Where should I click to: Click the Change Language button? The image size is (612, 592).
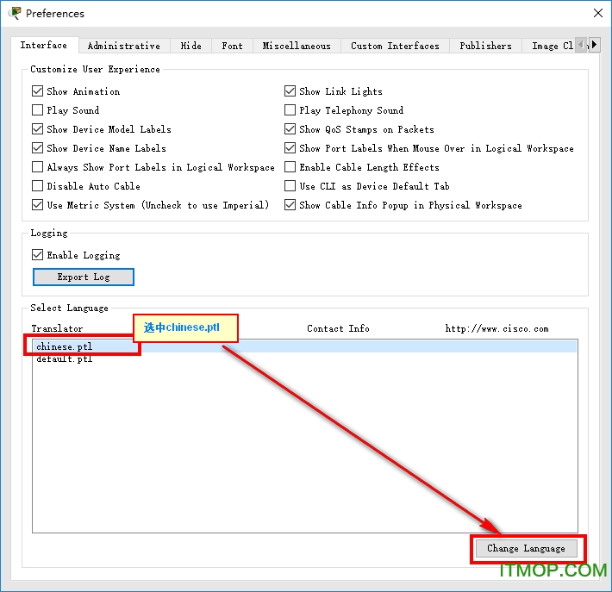tap(526, 549)
